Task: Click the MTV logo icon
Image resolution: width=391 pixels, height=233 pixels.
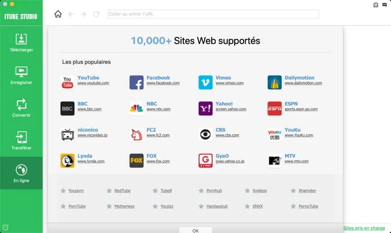Action: click(275, 161)
